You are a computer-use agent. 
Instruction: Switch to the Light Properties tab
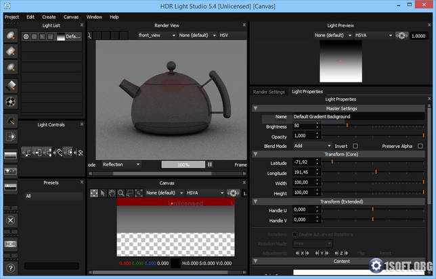307,91
